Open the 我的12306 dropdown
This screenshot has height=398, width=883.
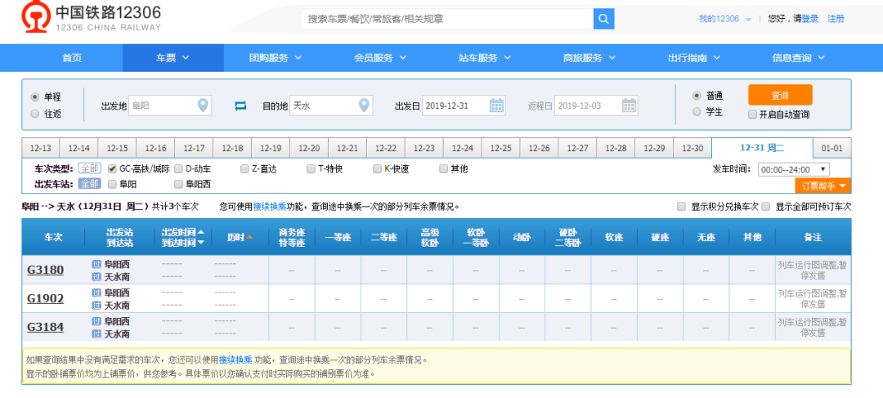(724, 19)
